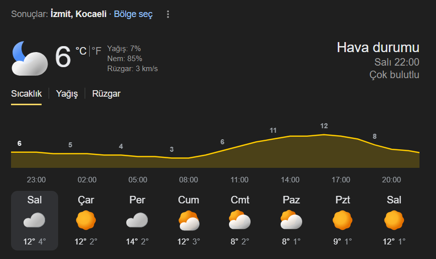Click the sunny icon for Pzt
Image resolution: width=436 pixels, height=259 pixels.
click(343, 220)
